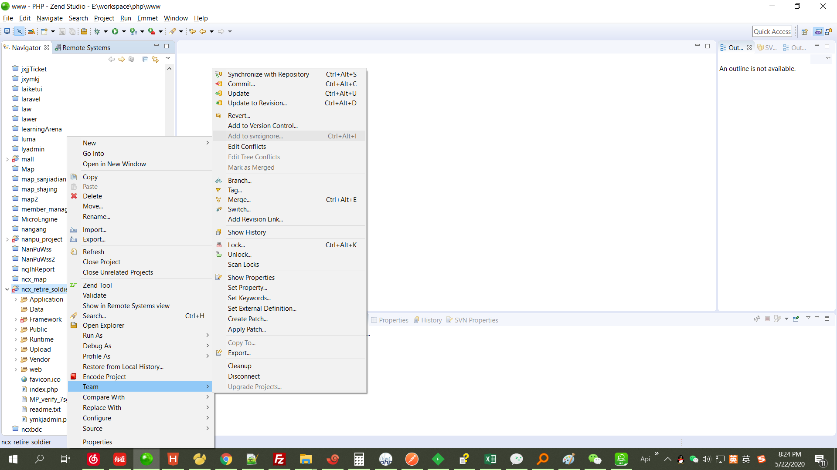Click the red Delete X icon
The image size is (837, 470).
tap(74, 196)
